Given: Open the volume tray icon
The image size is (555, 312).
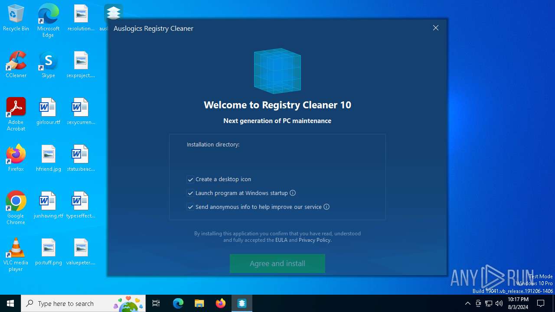Looking at the screenshot, I should (x=499, y=303).
